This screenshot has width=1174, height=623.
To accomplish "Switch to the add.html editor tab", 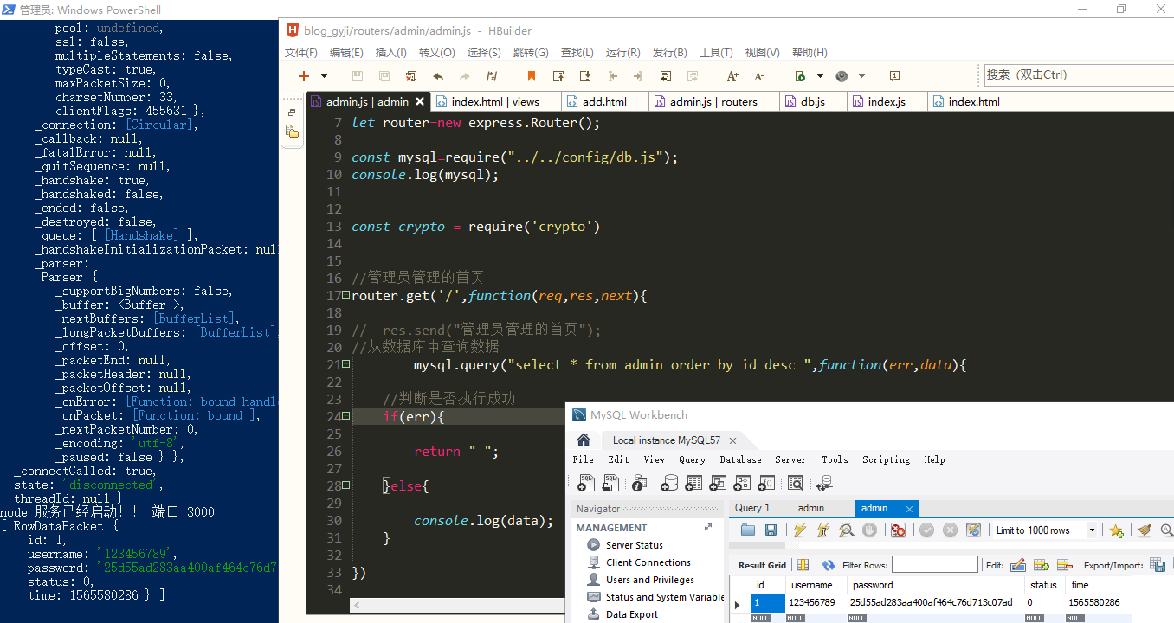I will pos(604,101).
